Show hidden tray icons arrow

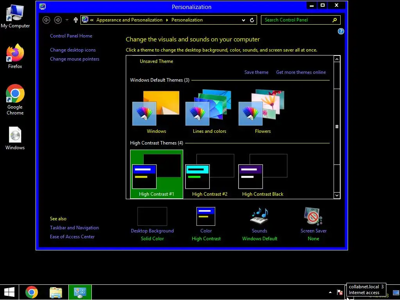[330, 292]
